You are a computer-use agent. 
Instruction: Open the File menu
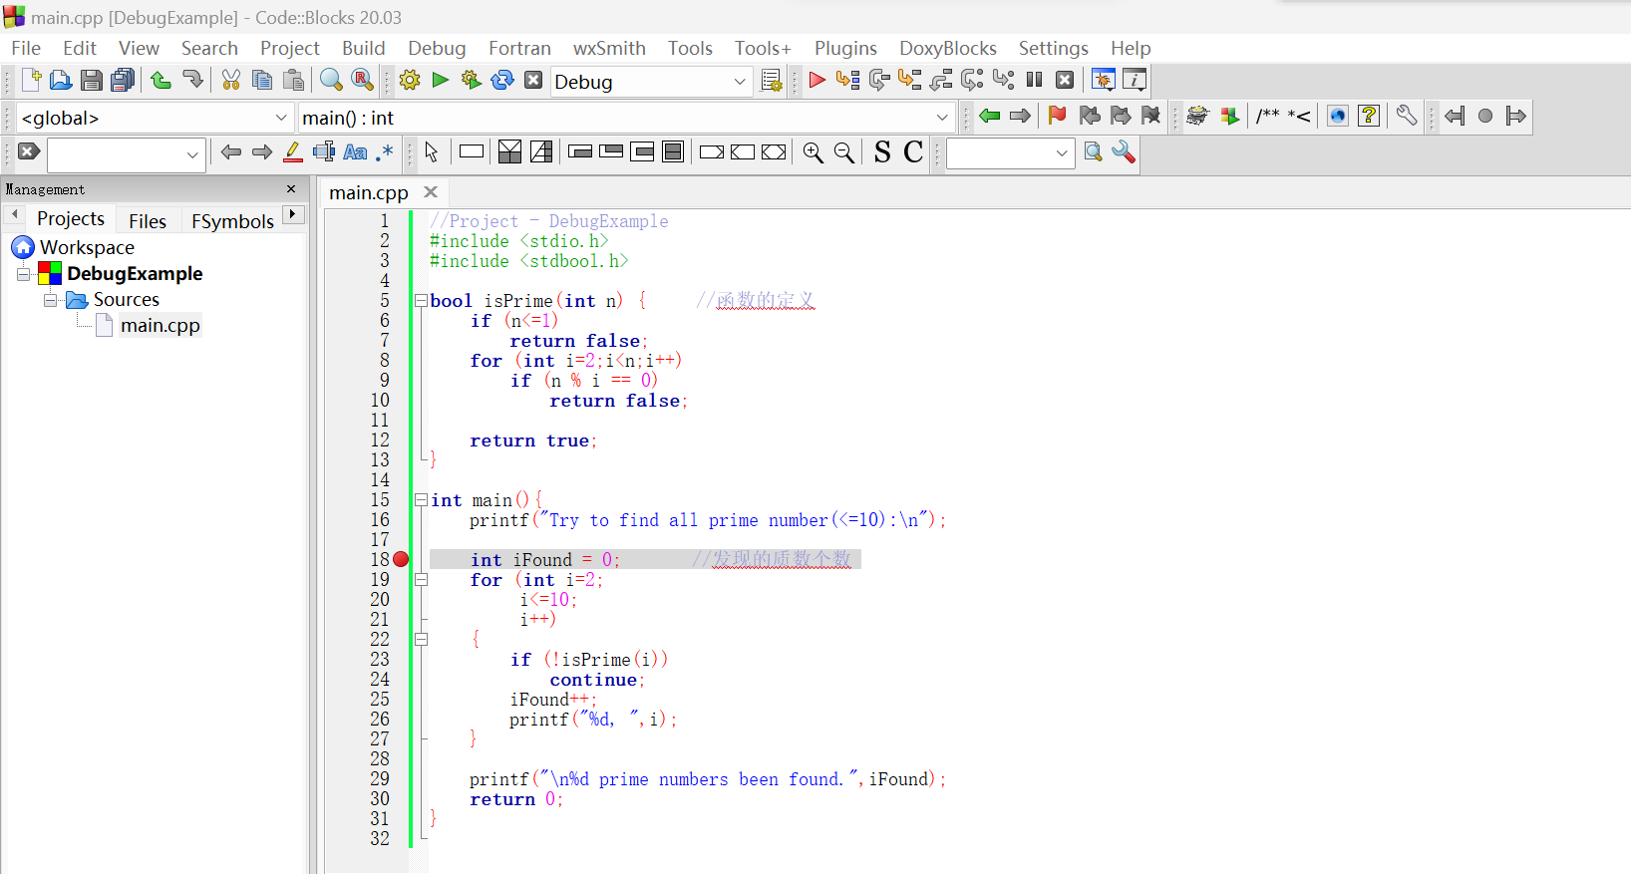coord(26,48)
